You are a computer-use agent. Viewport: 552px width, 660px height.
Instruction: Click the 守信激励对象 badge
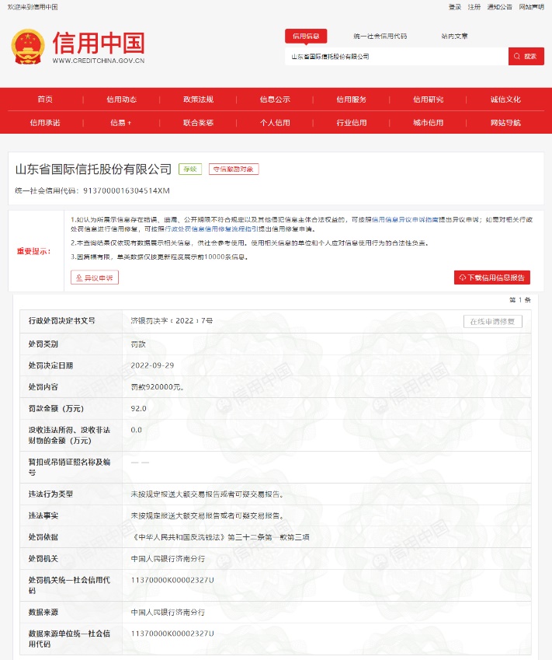click(233, 169)
